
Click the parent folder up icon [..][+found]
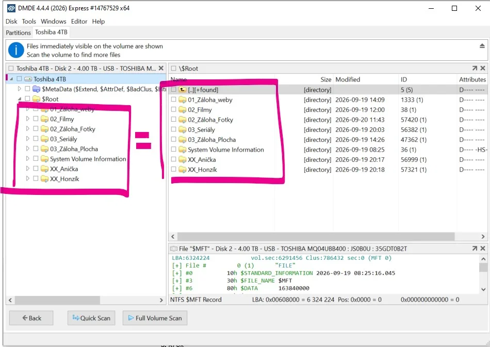(182, 90)
